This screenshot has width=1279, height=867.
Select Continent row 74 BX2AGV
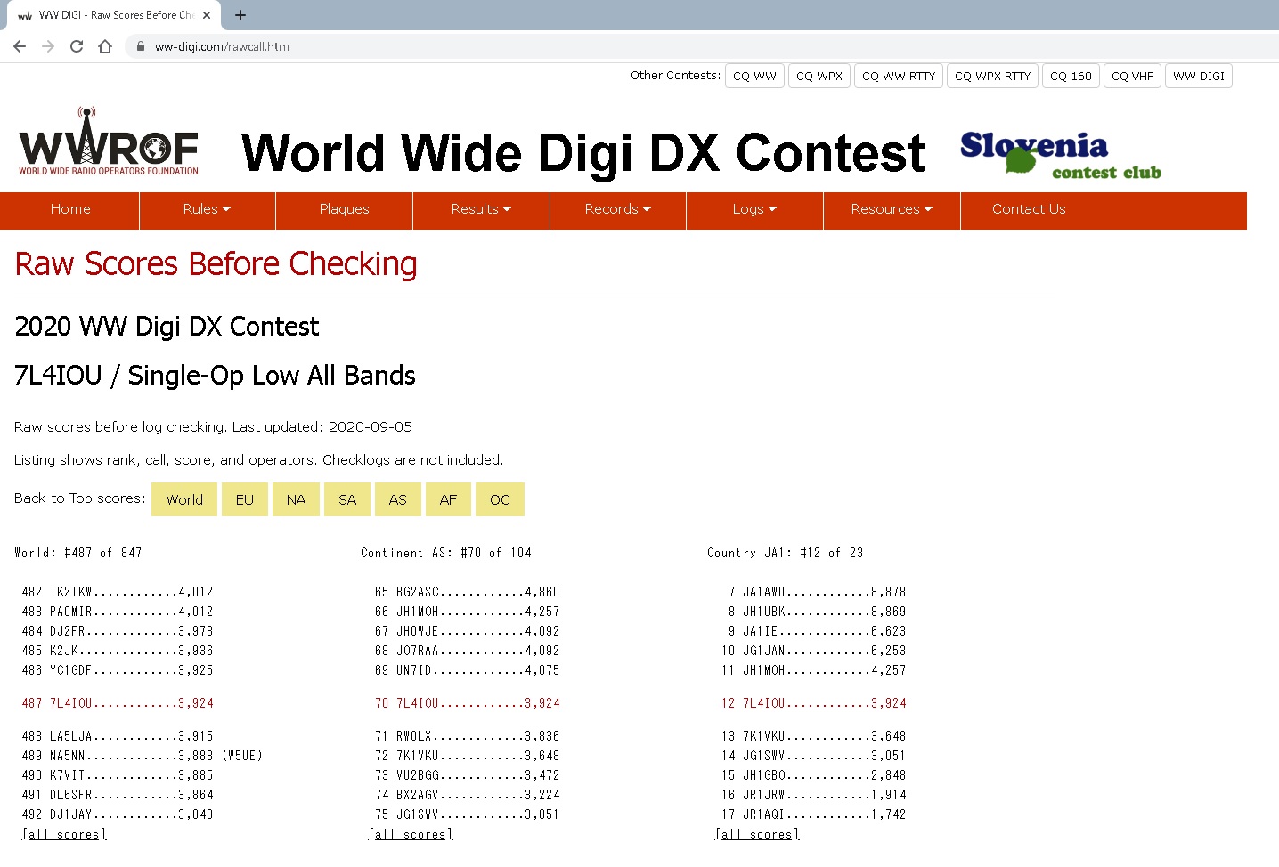tap(468, 795)
